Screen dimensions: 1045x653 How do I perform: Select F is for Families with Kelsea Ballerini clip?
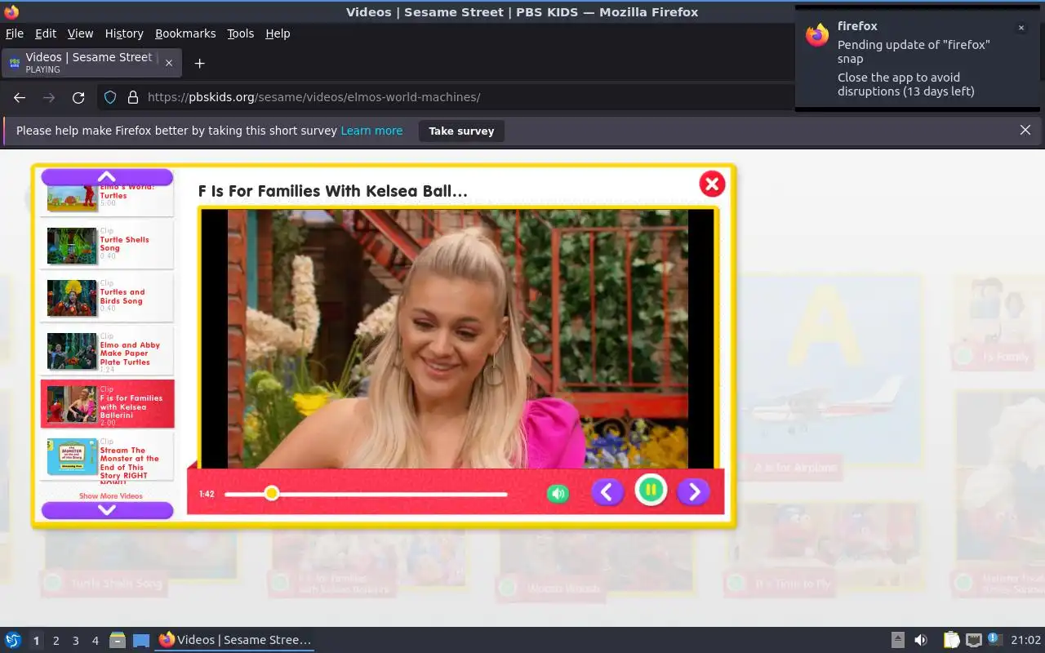pyautogui.click(x=107, y=403)
